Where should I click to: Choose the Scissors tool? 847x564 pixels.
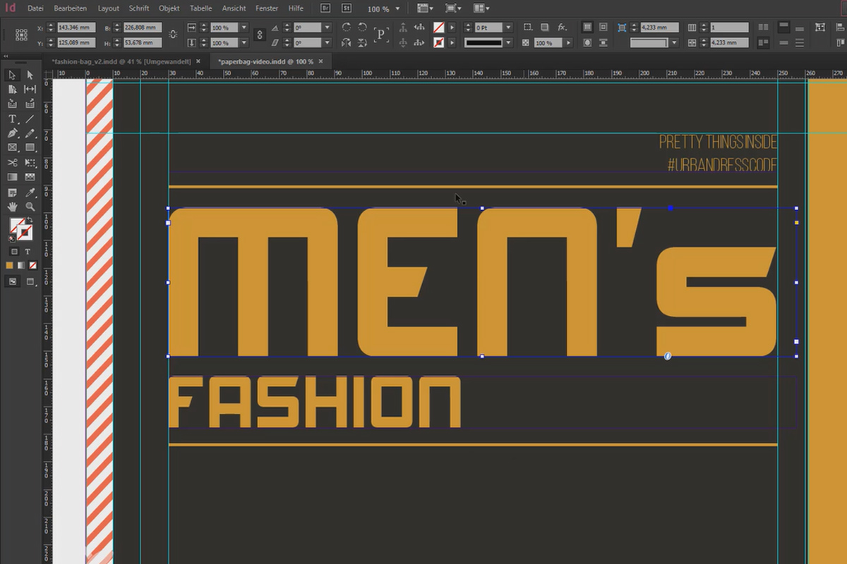(12, 162)
